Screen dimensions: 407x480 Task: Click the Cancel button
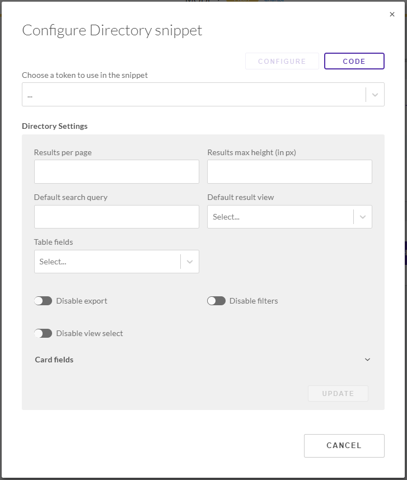click(344, 446)
